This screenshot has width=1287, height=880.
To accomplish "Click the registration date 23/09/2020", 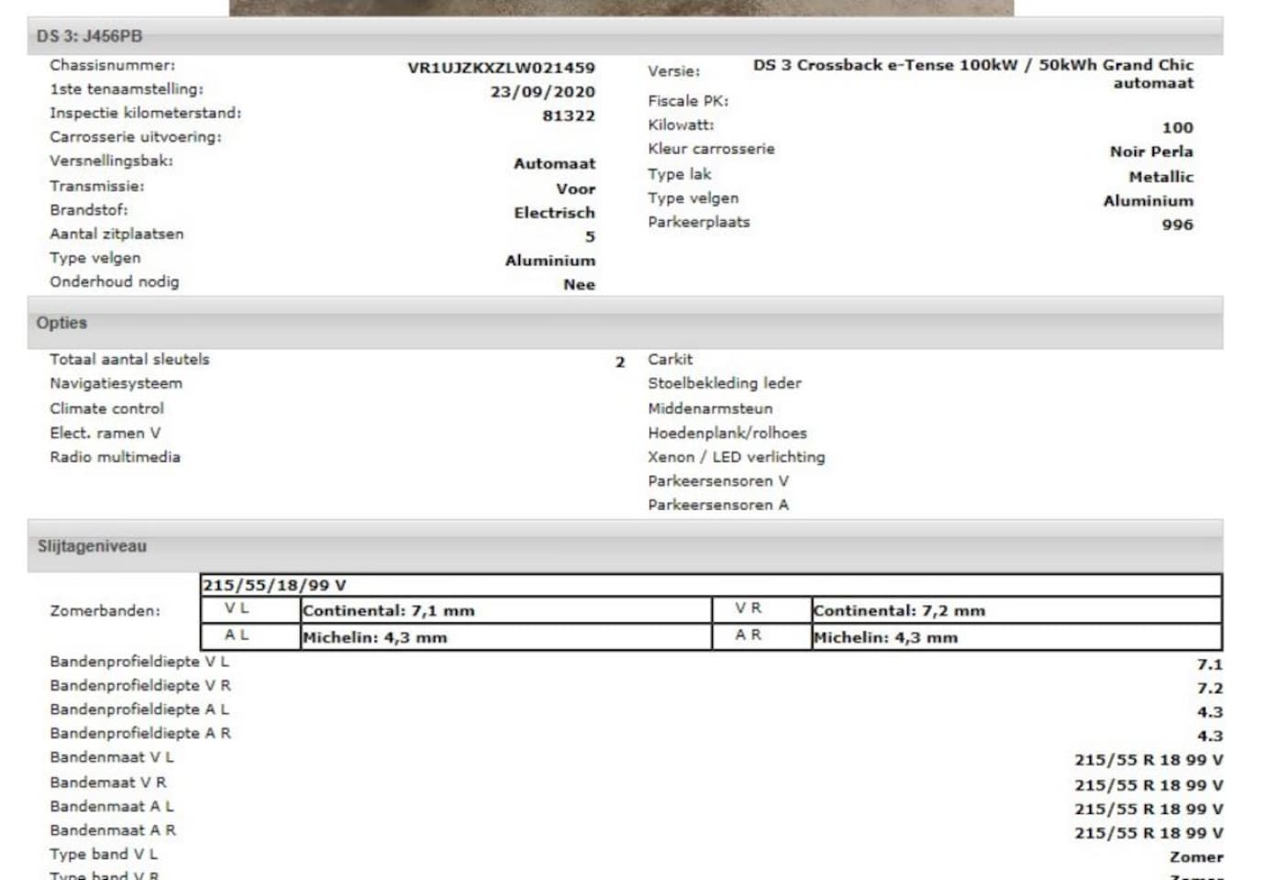I will [542, 92].
